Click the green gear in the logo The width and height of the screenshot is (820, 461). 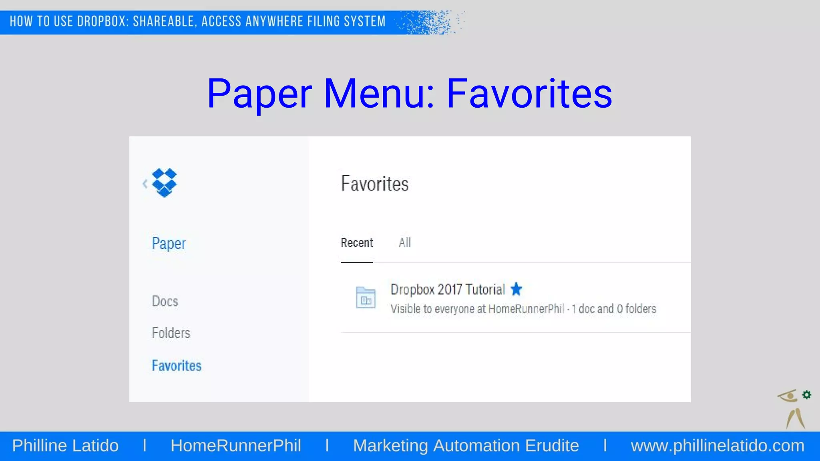click(807, 395)
